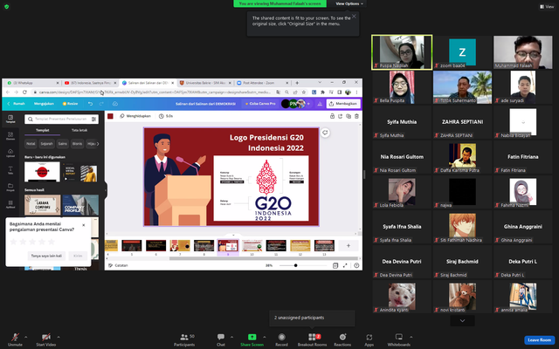Click the green Share Screen button
The image size is (559, 349).
point(252,339)
